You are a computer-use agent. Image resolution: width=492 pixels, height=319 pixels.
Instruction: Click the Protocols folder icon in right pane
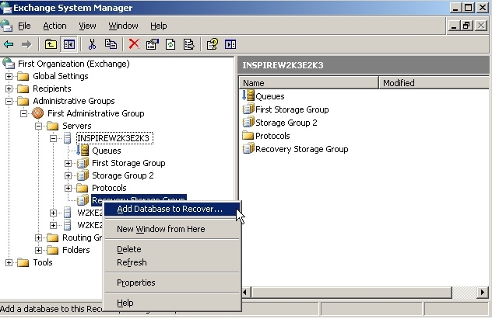pos(248,135)
